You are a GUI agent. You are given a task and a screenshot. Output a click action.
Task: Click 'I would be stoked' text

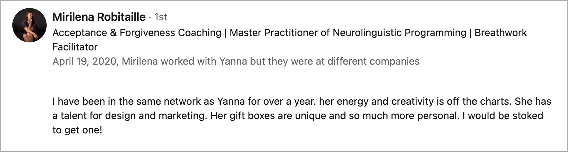tap(503, 116)
